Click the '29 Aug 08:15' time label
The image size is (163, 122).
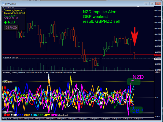50,118
